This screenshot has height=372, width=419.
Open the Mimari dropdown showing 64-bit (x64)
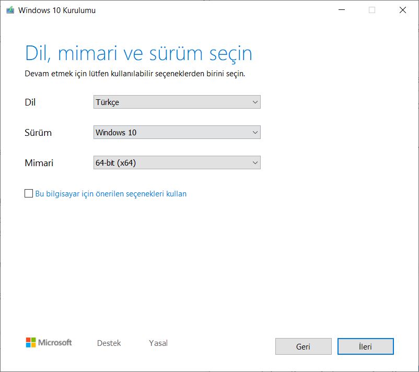pos(177,163)
